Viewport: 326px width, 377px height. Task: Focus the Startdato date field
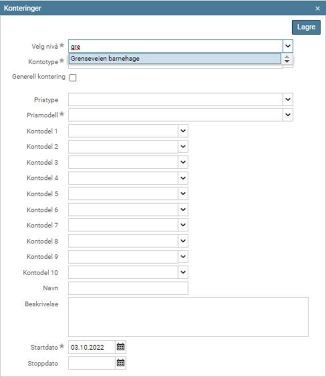pyautogui.click(x=92, y=347)
